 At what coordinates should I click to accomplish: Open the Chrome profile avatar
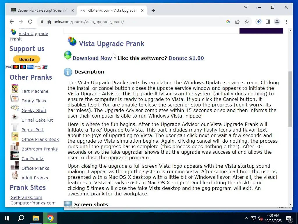(x=277, y=22)
